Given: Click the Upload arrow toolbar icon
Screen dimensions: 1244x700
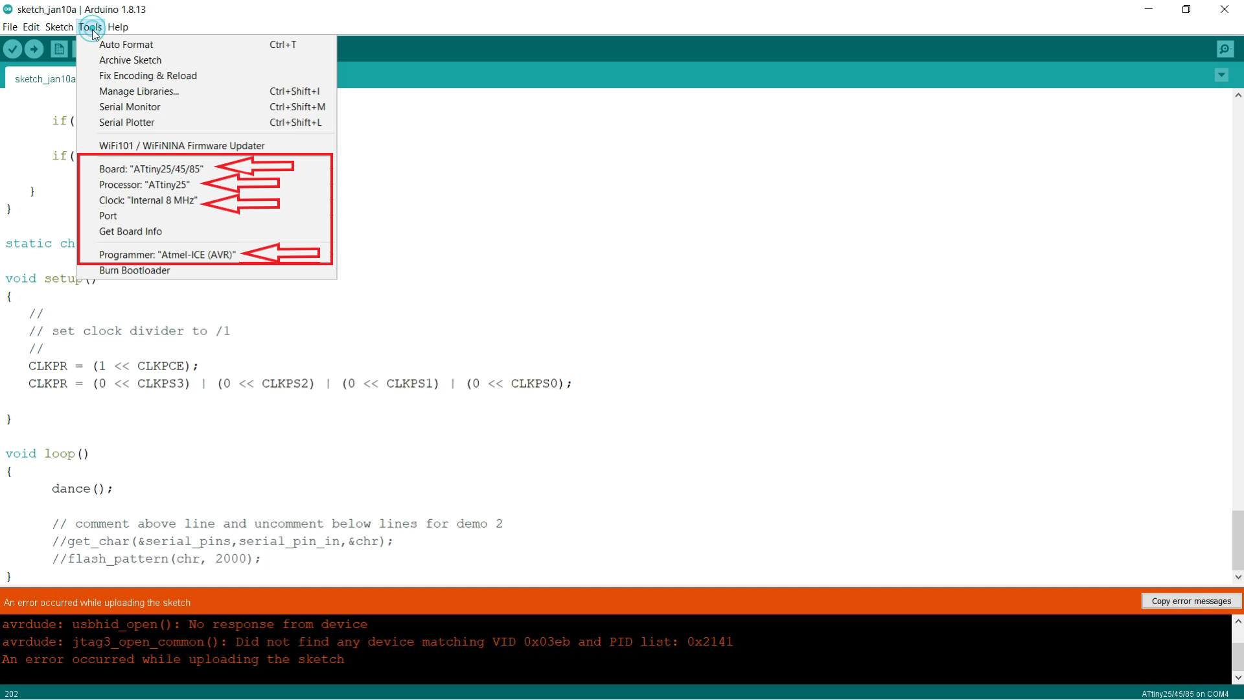Looking at the screenshot, I should pyautogui.click(x=34, y=49).
